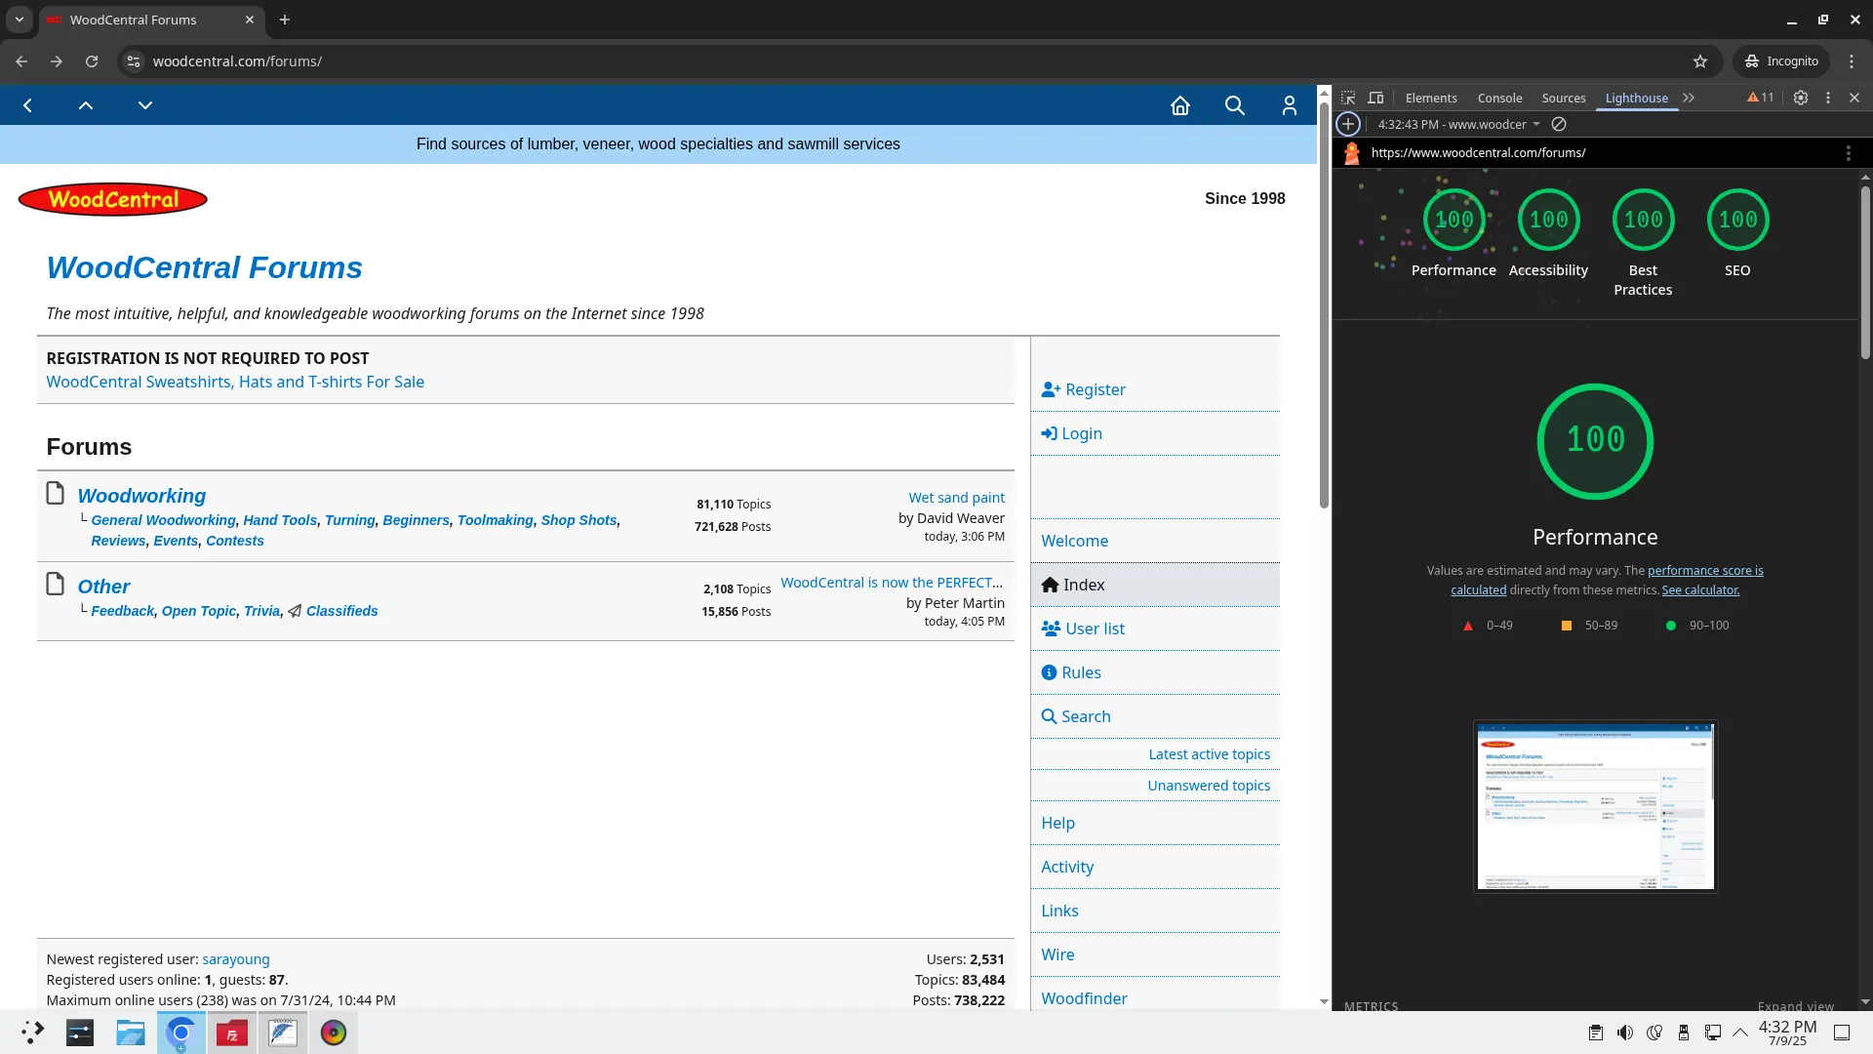Switch to the Console tab
The image size is (1873, 1054).
click(1499, 98)
